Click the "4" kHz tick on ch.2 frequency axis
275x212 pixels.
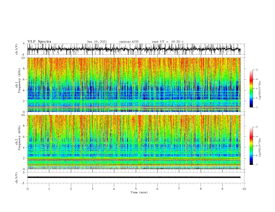click(24, 148)
